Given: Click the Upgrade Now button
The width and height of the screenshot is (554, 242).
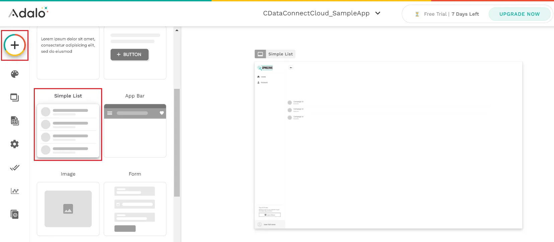Looking at the screenshot, I should click(519, 14).
